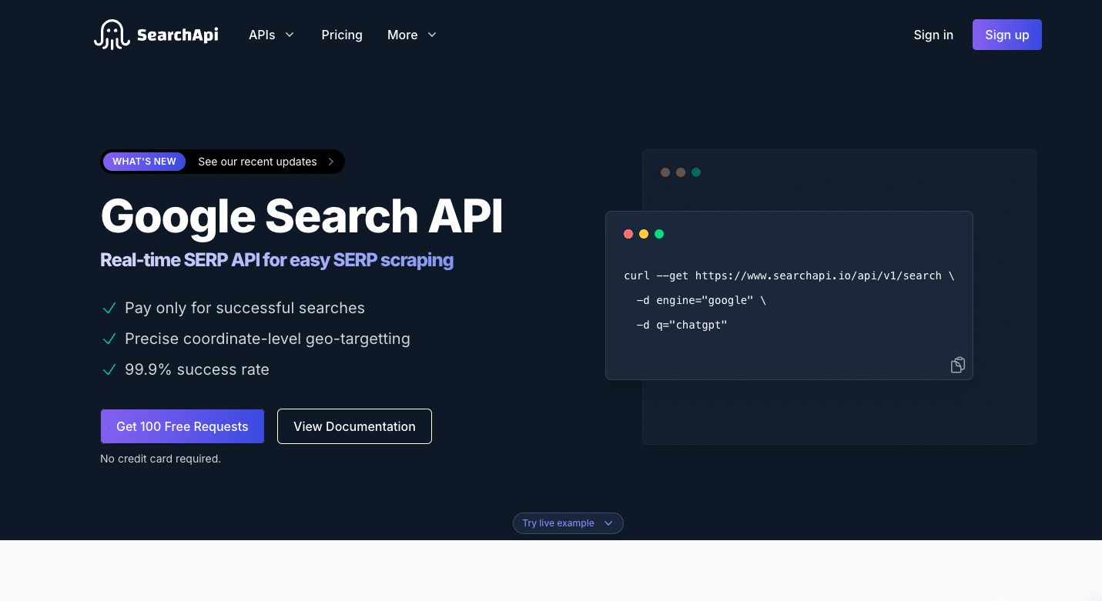Screen dimensions: 1102x601
Task: Select APIs in the navigation bar
Action: click(262, 35)
